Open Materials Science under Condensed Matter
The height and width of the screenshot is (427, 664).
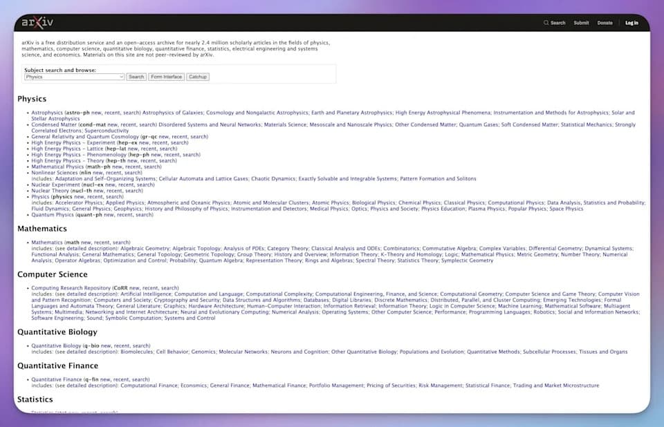285,124
